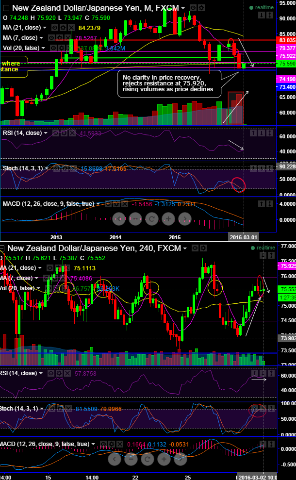Open symbol dropdown on 240 NZD/JPY title

(184, 248)
